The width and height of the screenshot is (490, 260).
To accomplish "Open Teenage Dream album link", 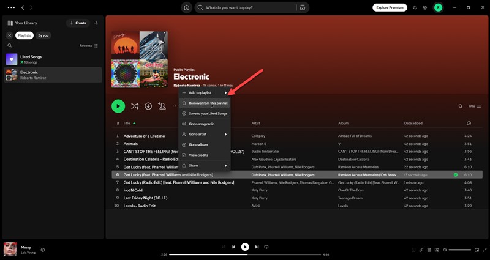I will [x=350, y=198].
